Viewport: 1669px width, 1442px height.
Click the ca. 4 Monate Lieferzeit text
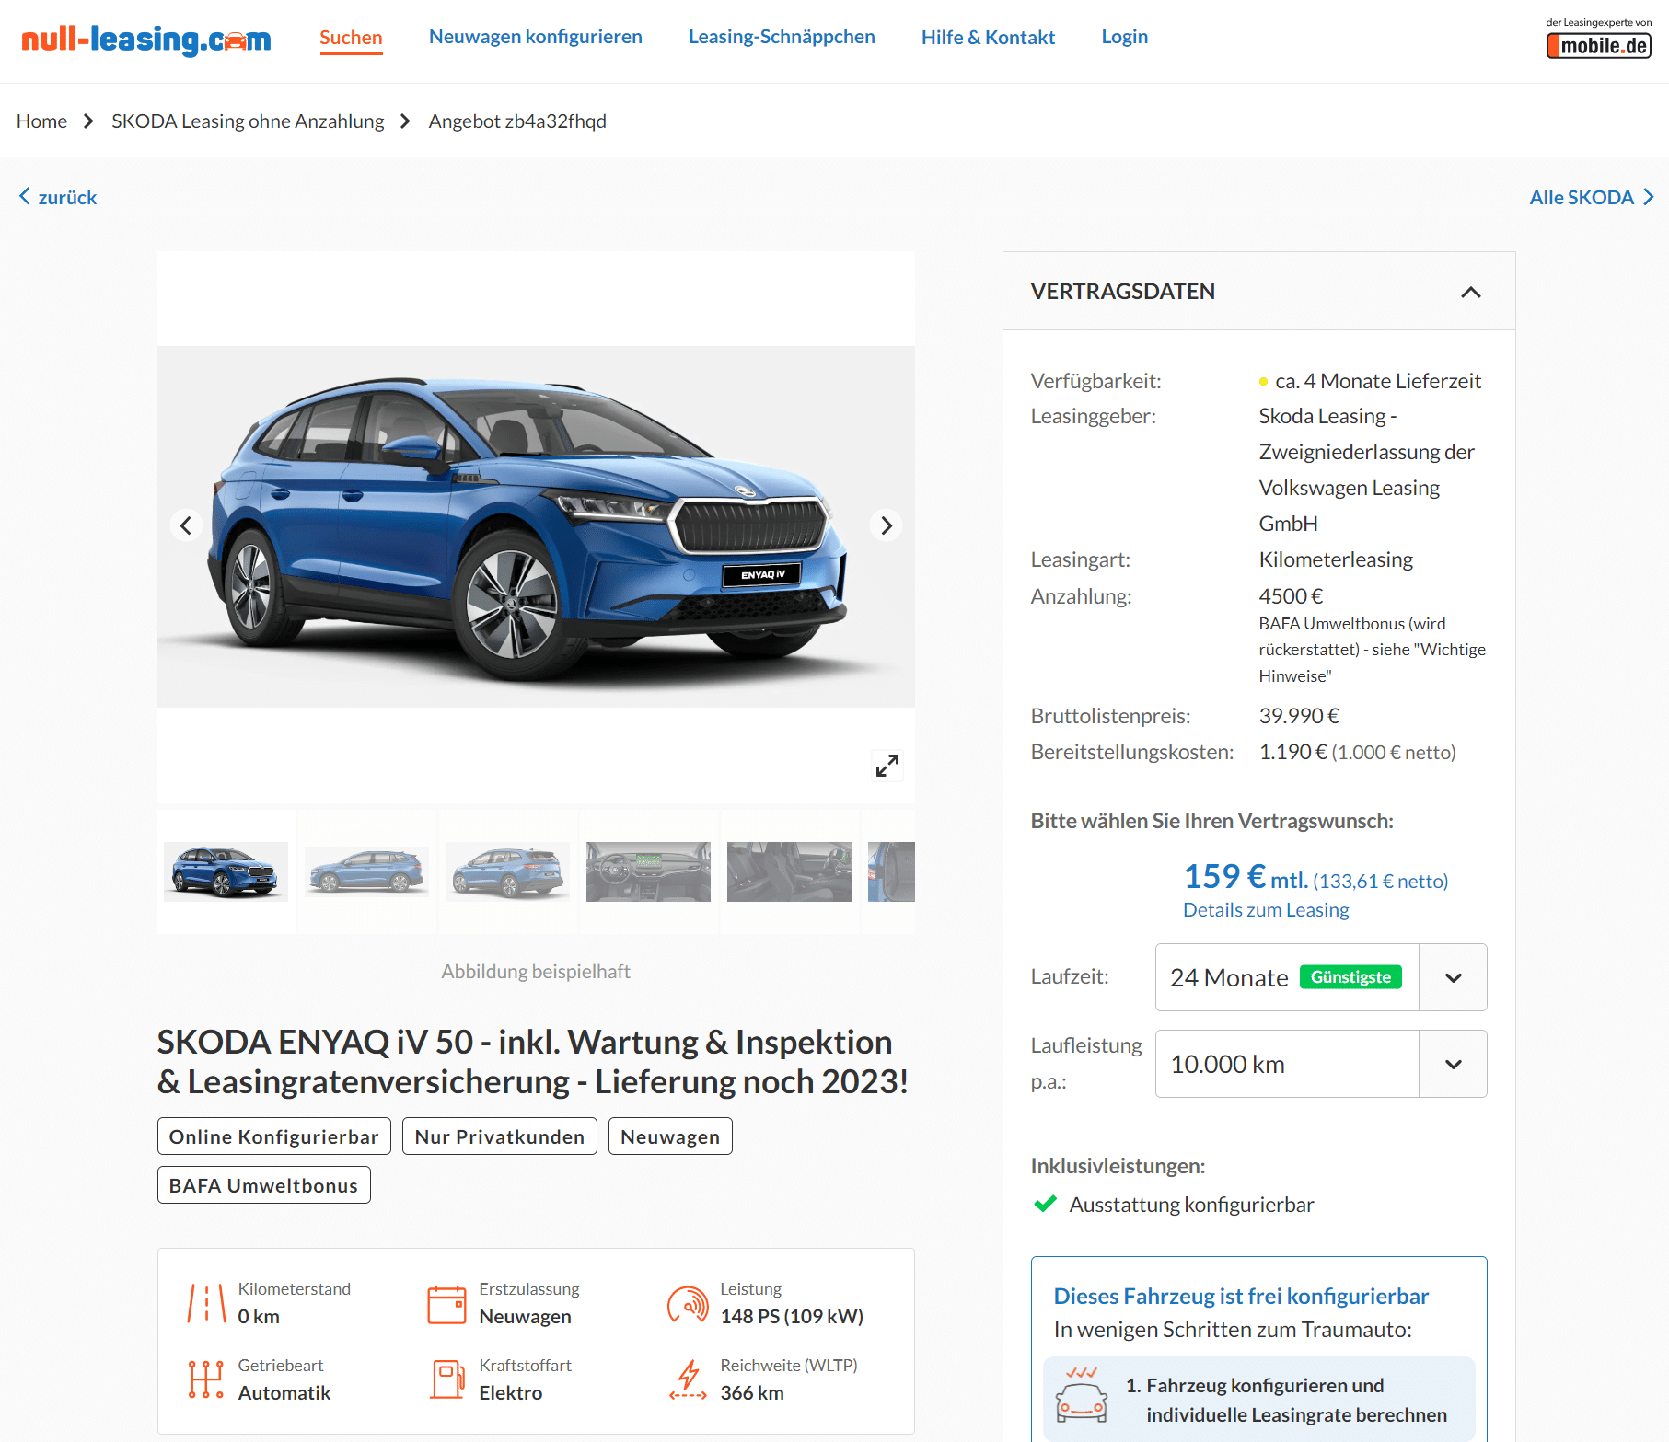[x=1378, y=381]
